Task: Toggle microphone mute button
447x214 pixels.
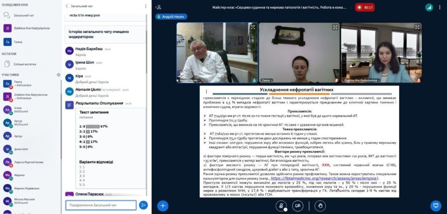Action: (281, 206)
